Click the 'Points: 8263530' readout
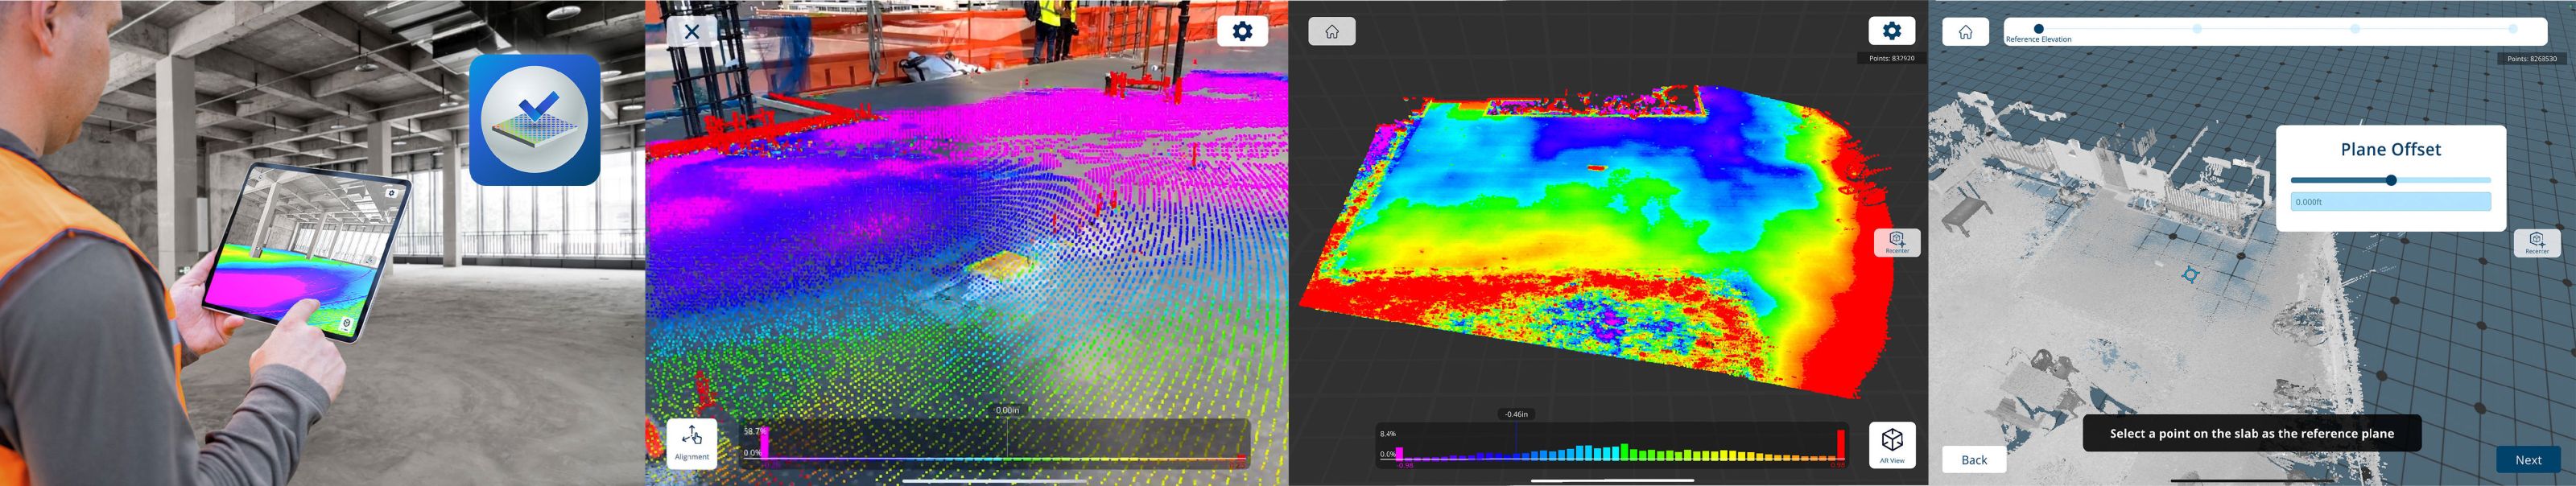 pyautogui.click(x=2532, y=59)
